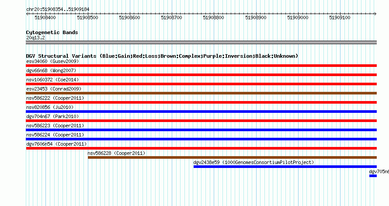Click the DGV Structural Variants track title
389x206 pixels.
(162, 56)
